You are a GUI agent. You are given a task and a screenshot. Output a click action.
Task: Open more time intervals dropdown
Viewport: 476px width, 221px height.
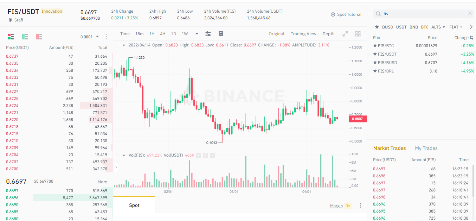(x=197, y=34)
